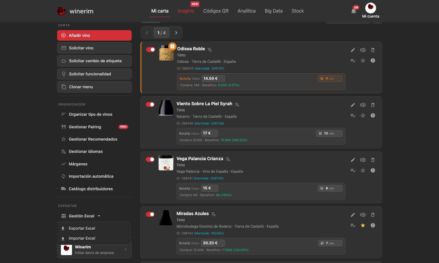Click checklist icon for Odisea Roble

[353, 60]
